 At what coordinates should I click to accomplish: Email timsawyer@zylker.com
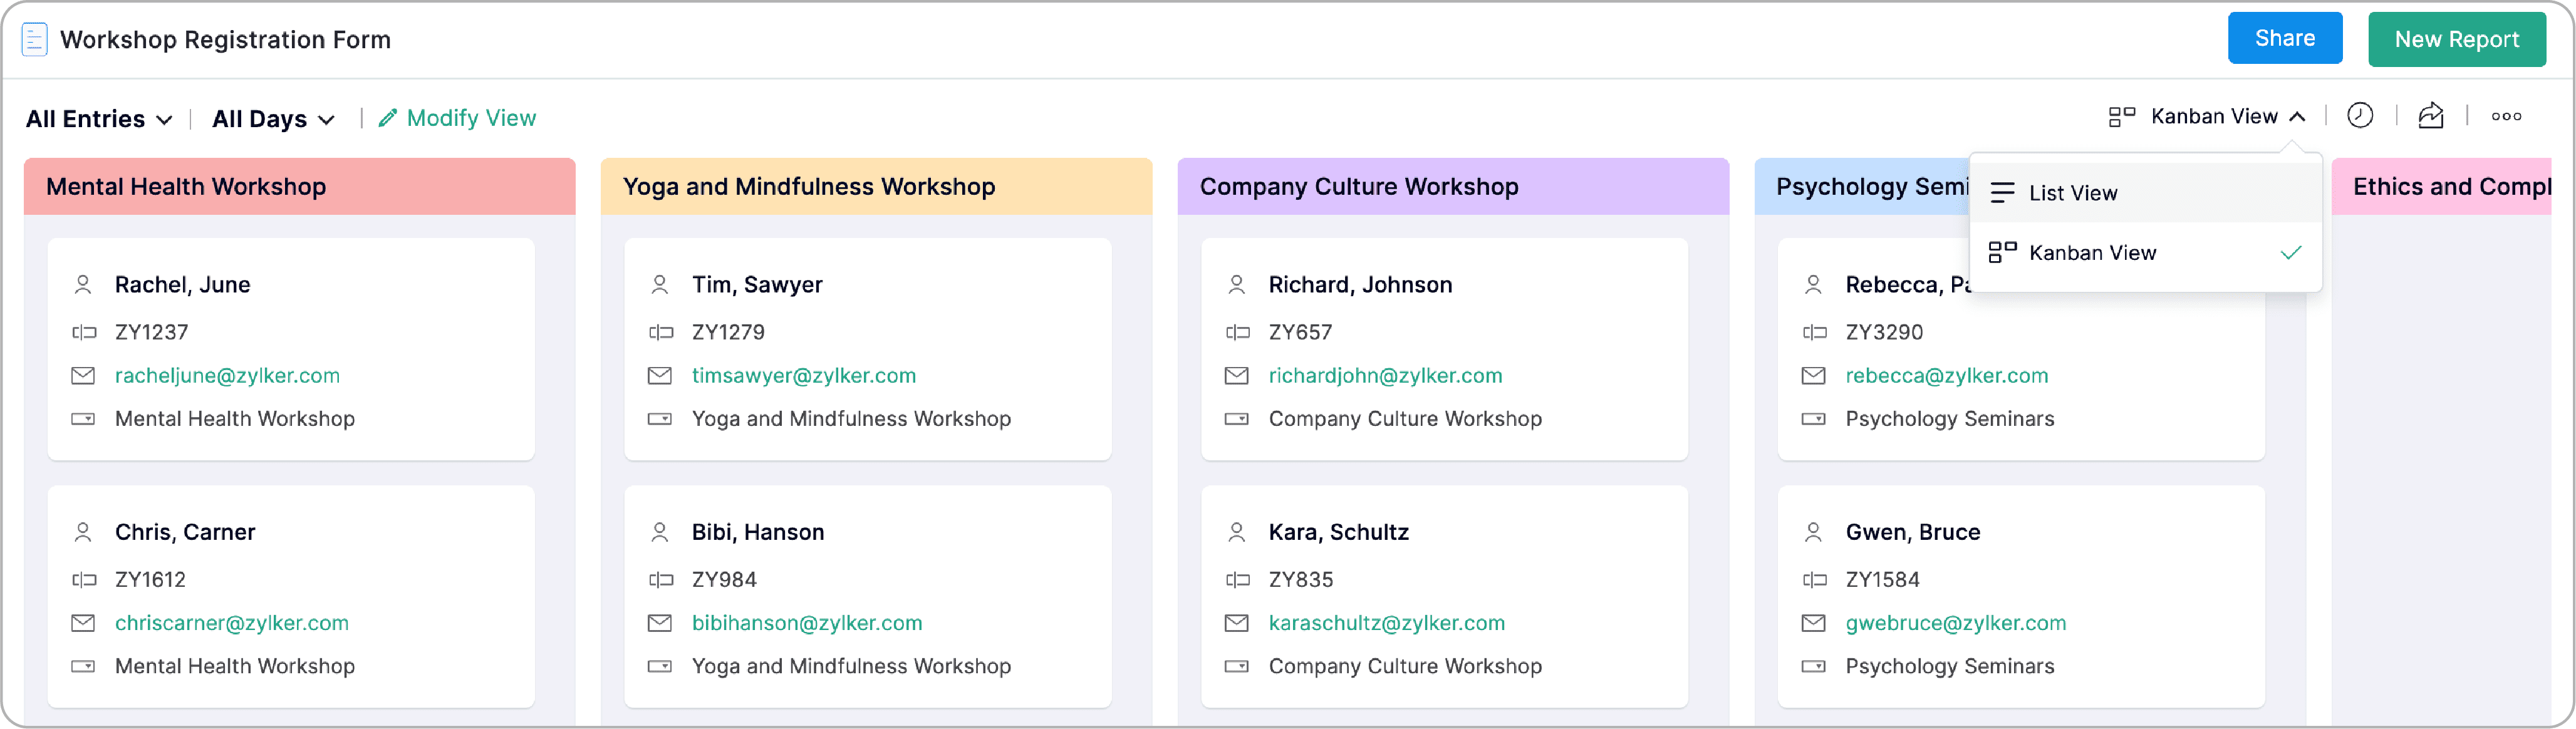coord(804,376)
